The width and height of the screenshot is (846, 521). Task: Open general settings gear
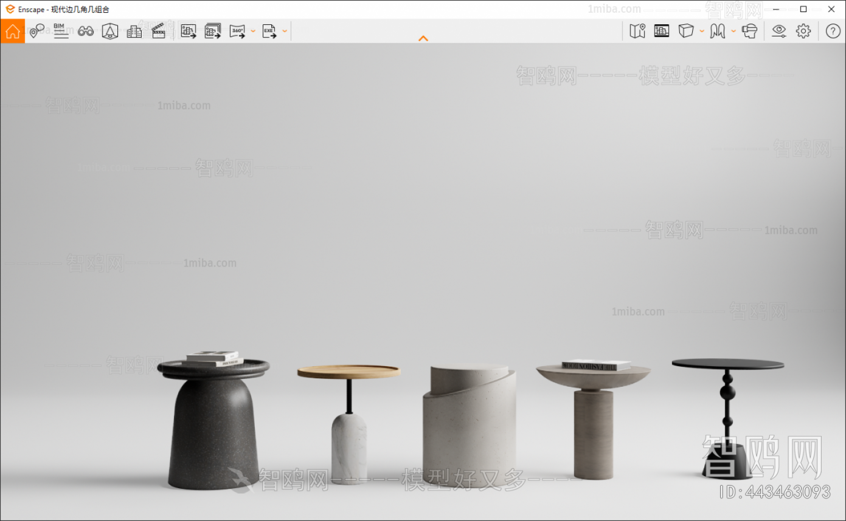coord(803,31)
